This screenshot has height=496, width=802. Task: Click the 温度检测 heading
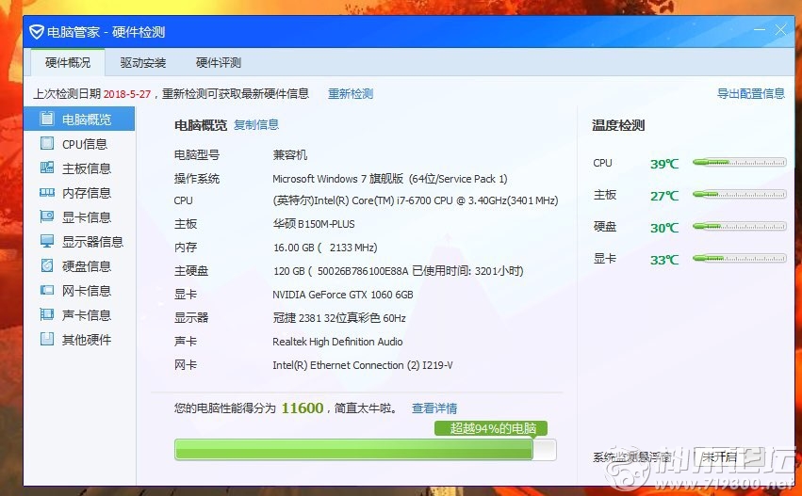coord(618,125)
